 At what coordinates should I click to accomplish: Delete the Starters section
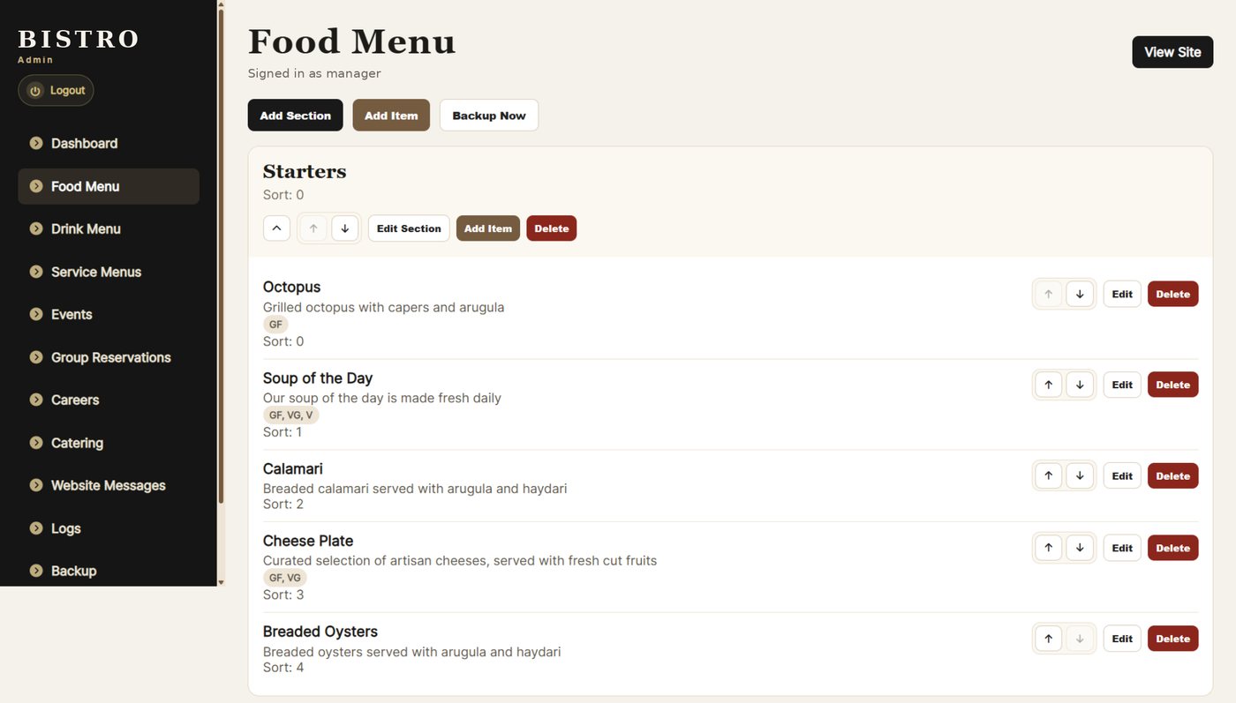pyautogui.click(x=552, y=228)
